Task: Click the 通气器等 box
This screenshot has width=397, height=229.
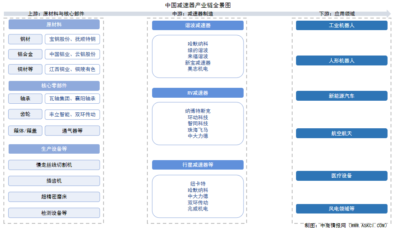Action: tap(73, 130)
